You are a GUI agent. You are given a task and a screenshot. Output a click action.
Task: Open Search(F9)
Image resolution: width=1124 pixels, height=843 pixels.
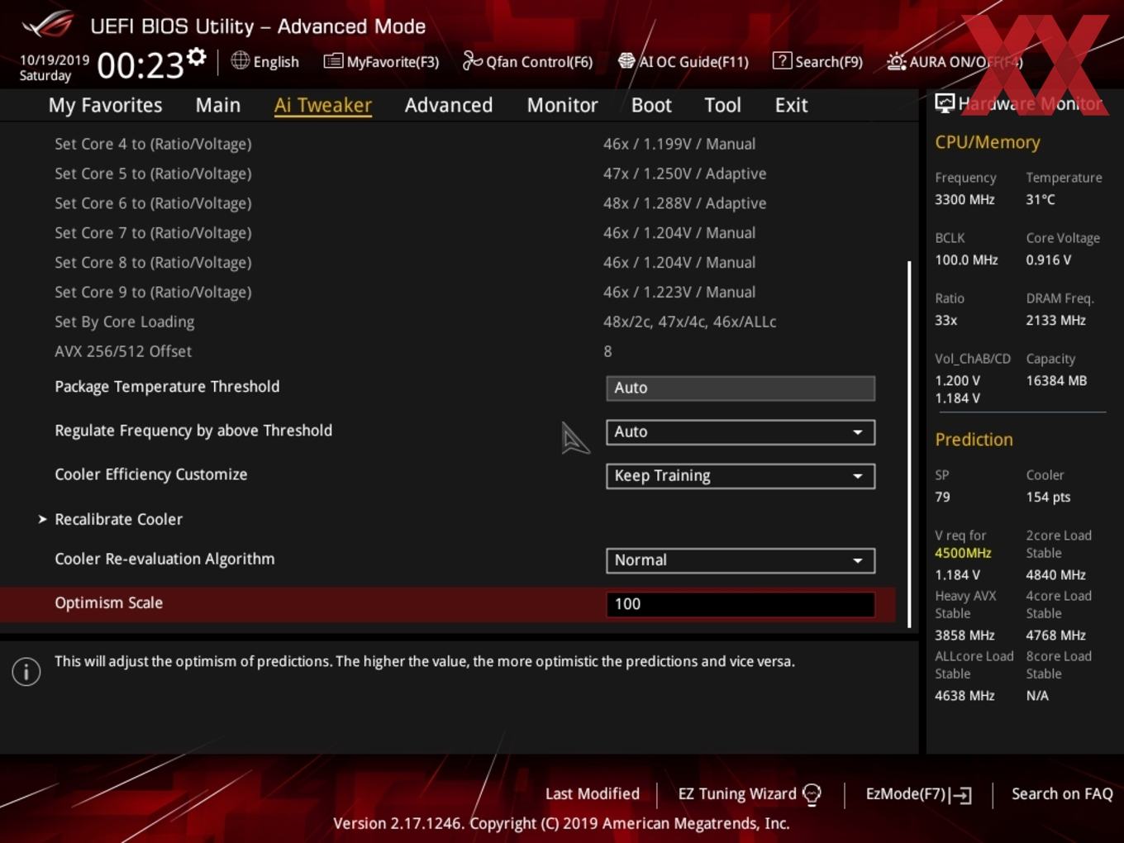tap(817, 61)
